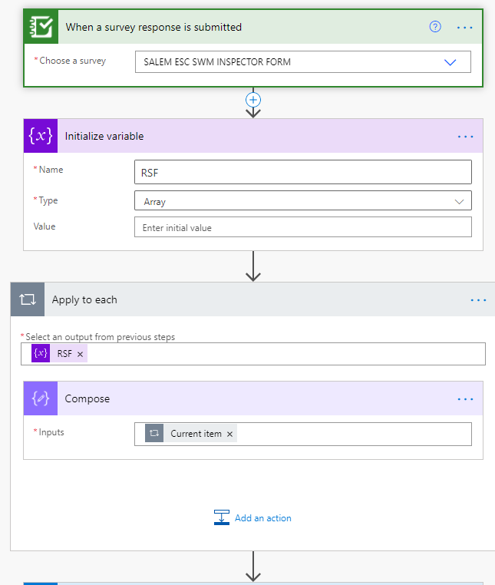Expand the variable Type dropdown

pyautogui.click(x=459, y=201)
